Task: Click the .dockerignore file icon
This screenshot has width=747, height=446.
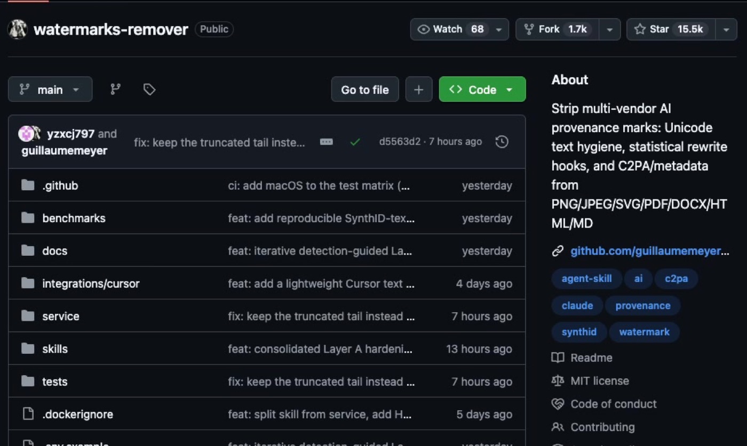Action: pos(28,414)
